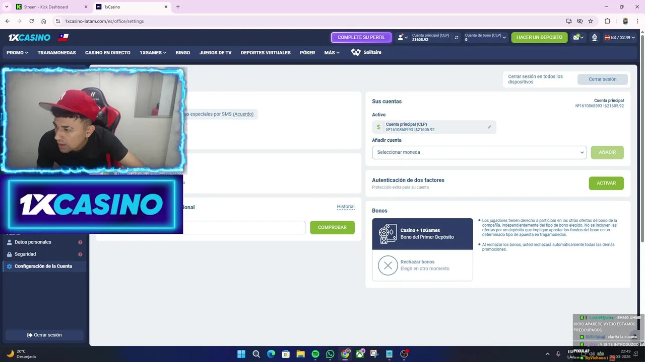Click the Configuración de la Cuenta gear icon
Screen dimensions: 645x362
(9, 266)
